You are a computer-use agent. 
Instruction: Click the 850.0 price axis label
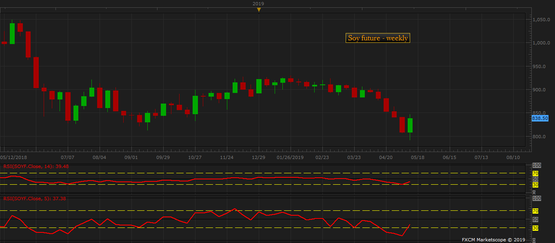[539, 113]
